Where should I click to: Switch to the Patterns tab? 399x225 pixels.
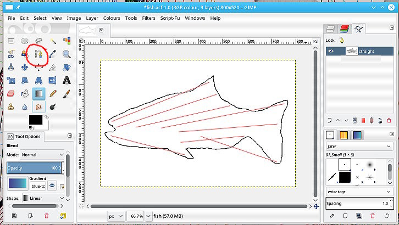343,135
